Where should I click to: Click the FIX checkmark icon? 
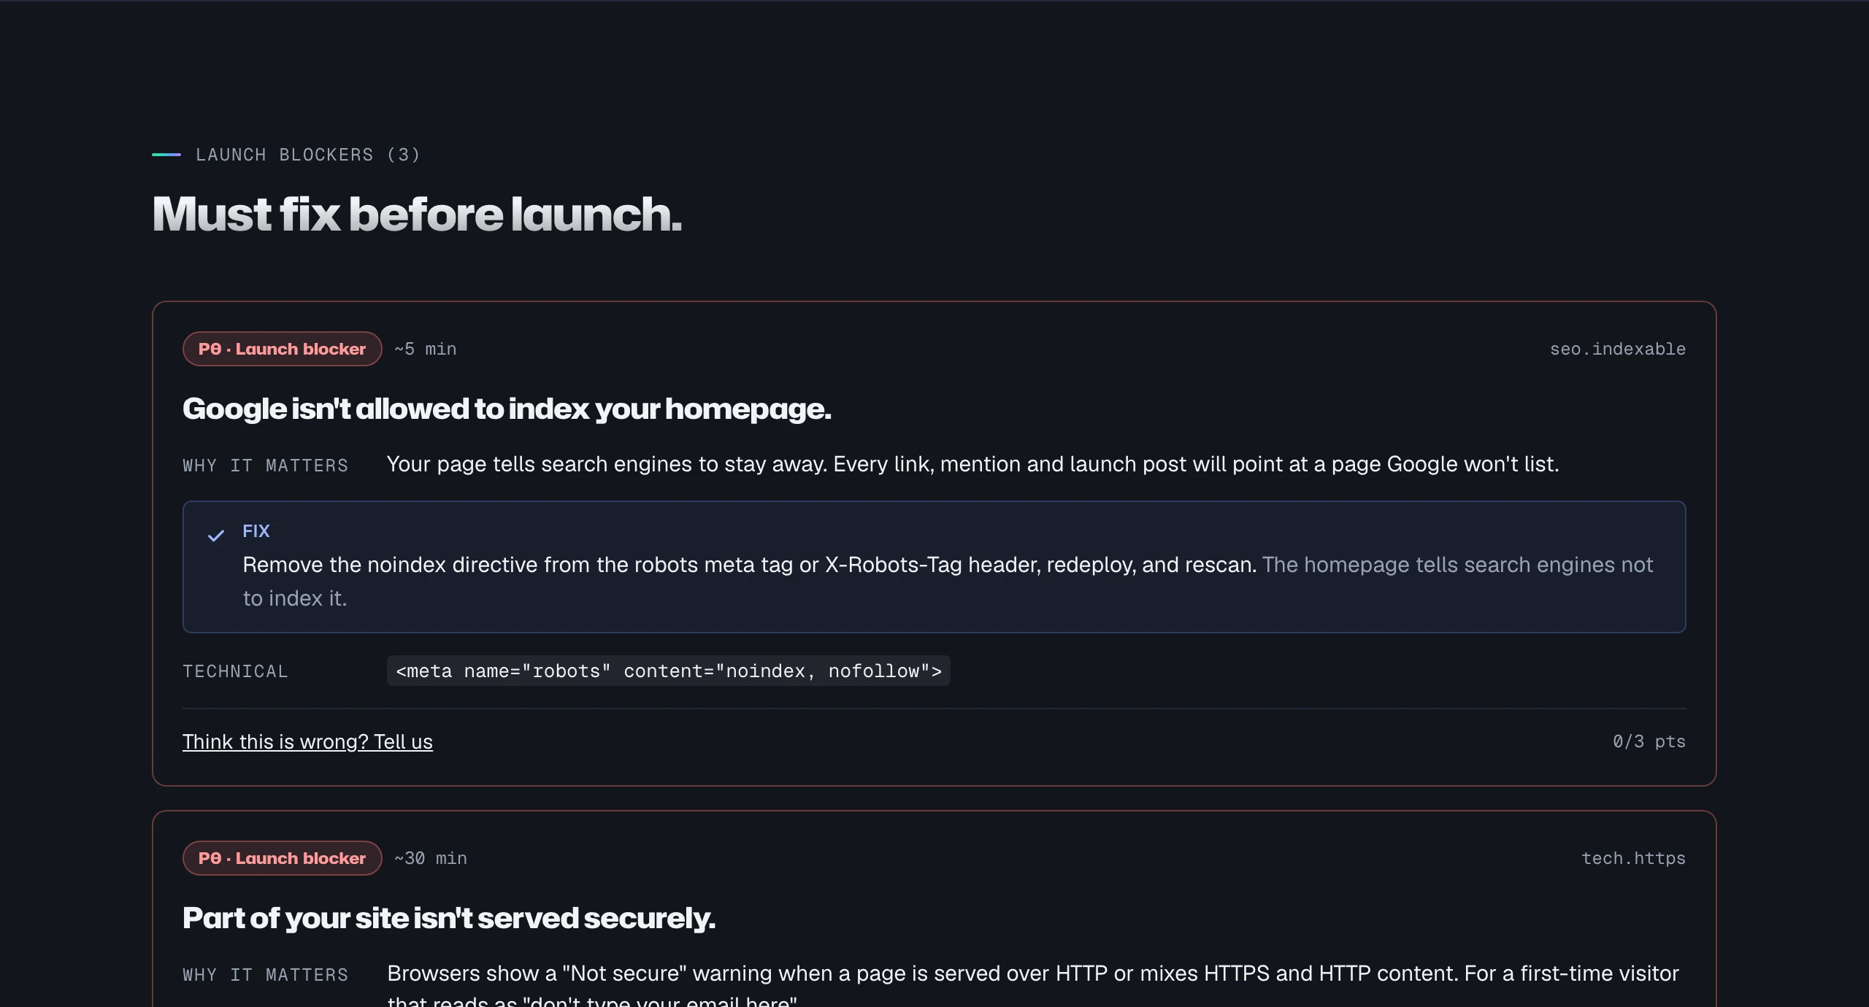[x=215, y=536]
